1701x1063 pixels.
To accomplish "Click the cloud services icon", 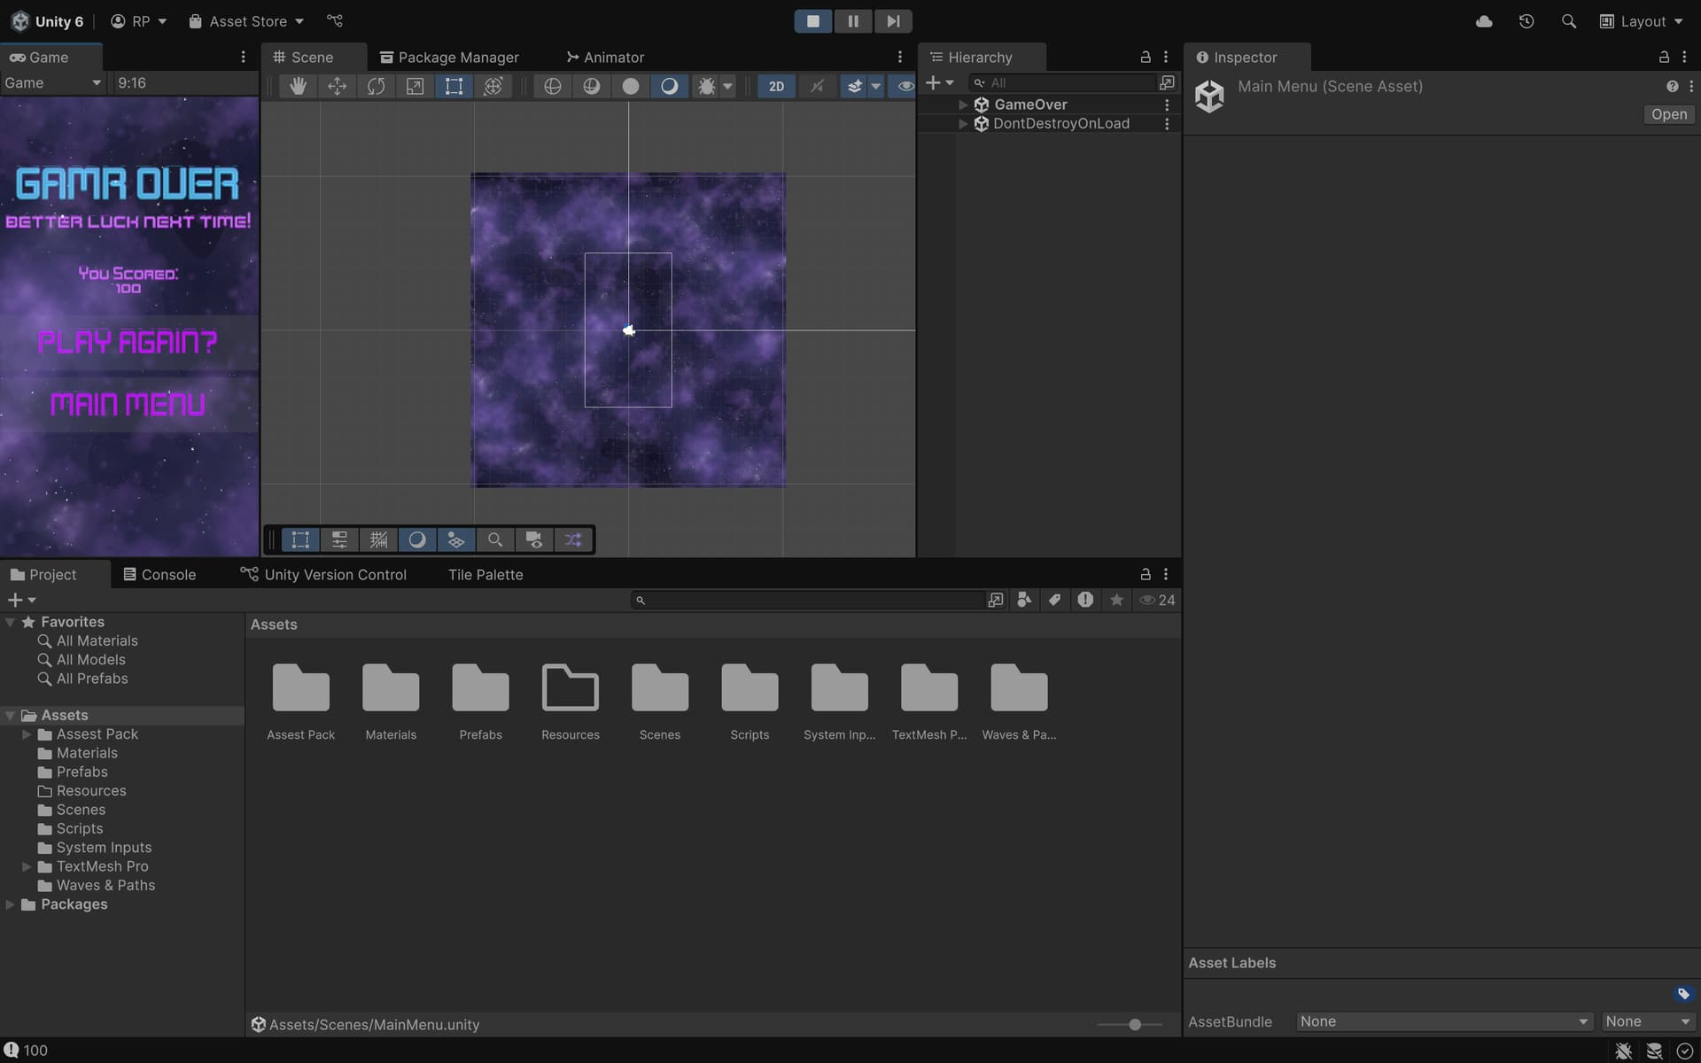I will click(x=1484, y=21).
